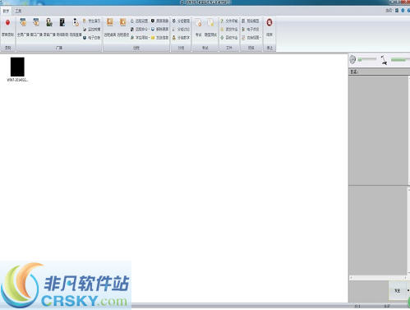
Task: Open the dark film network cinema icon
Action: [x=62, y=23]
